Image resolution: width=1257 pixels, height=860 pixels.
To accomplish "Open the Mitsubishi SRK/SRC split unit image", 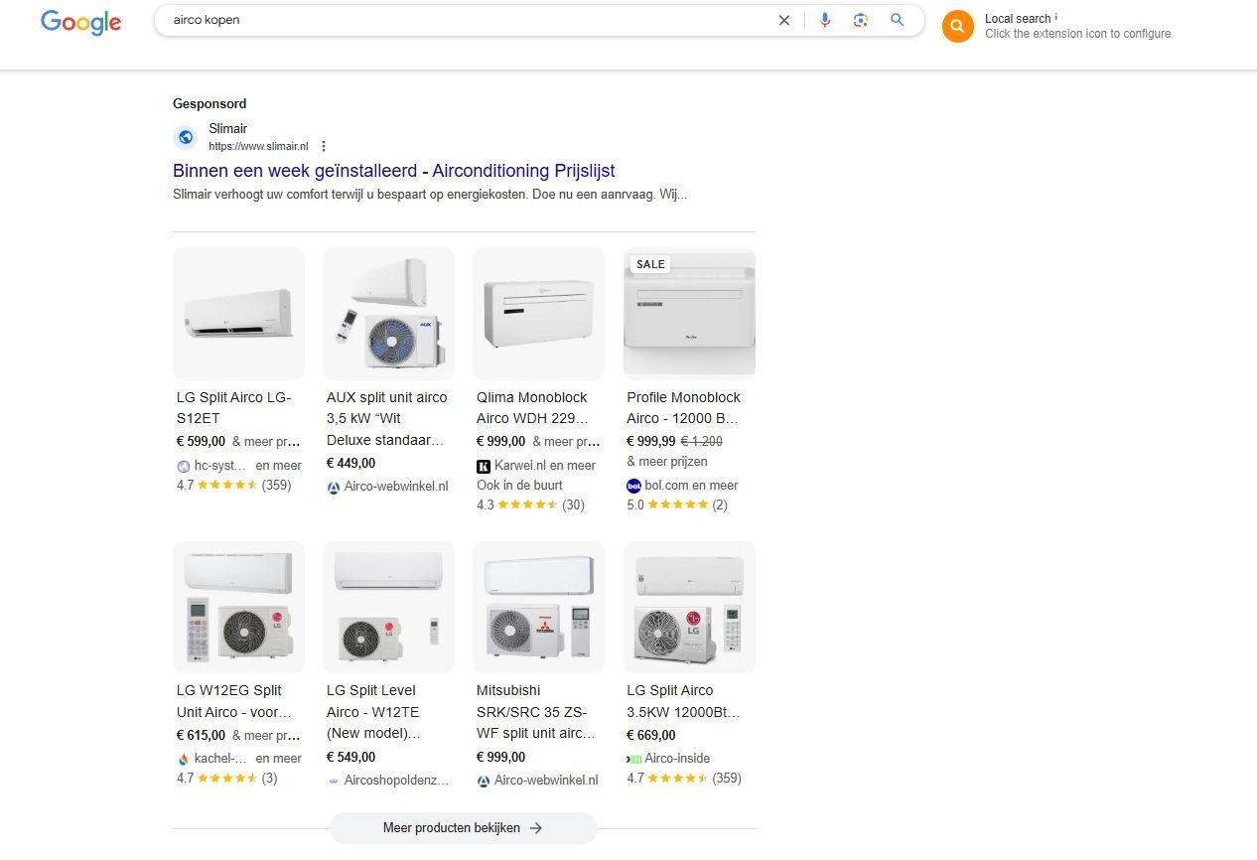I will (x=538, y=607).
